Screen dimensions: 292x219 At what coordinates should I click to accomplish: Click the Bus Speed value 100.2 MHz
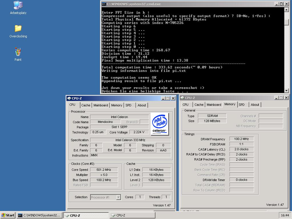104,180
